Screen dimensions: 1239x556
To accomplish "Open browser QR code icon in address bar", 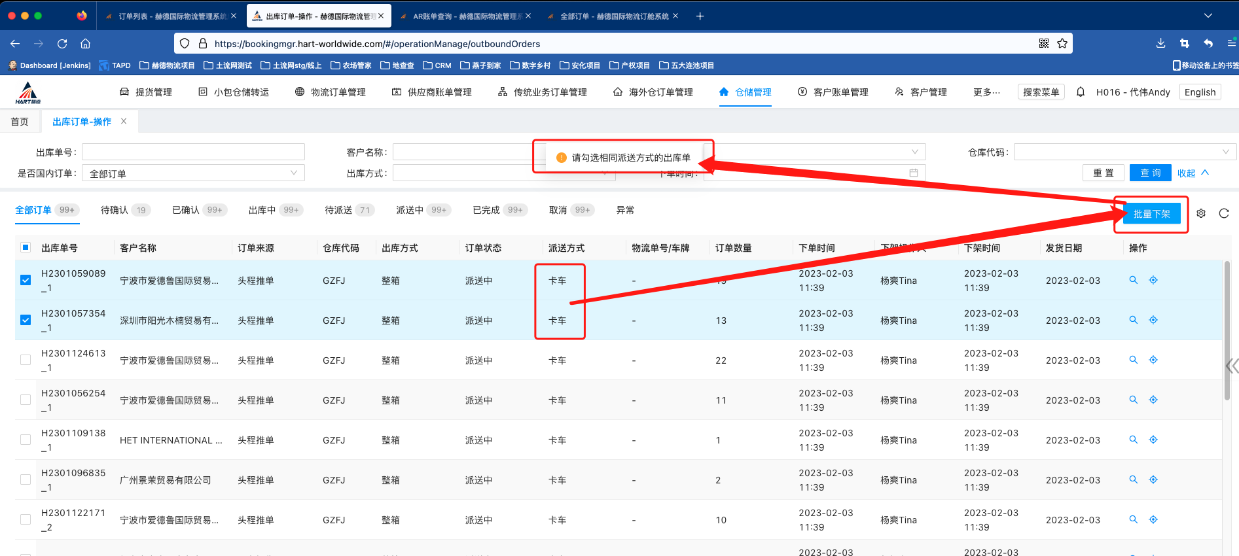I will coord(1044,43).
